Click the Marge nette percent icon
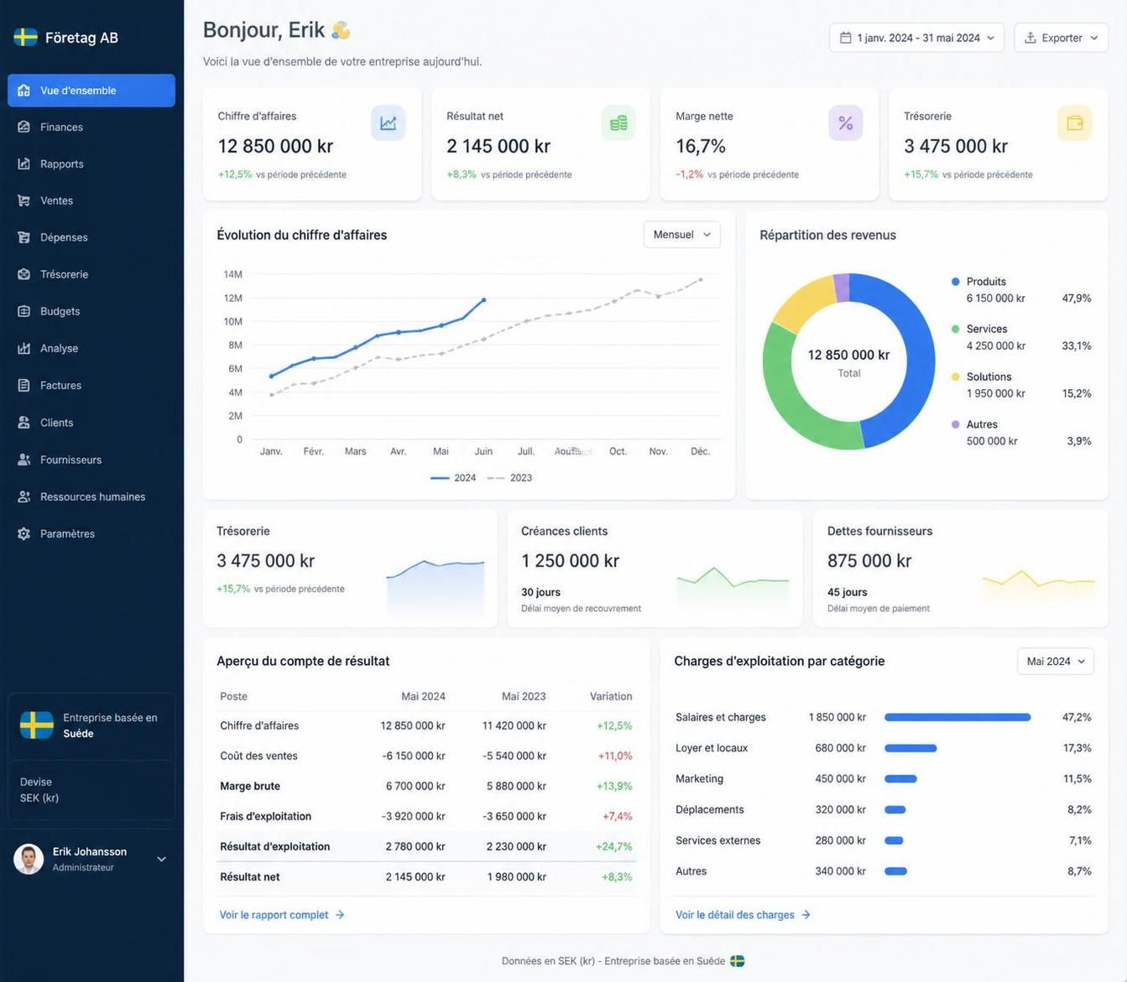The height and width of the screenshot is (982, 1127). point(846,123)
